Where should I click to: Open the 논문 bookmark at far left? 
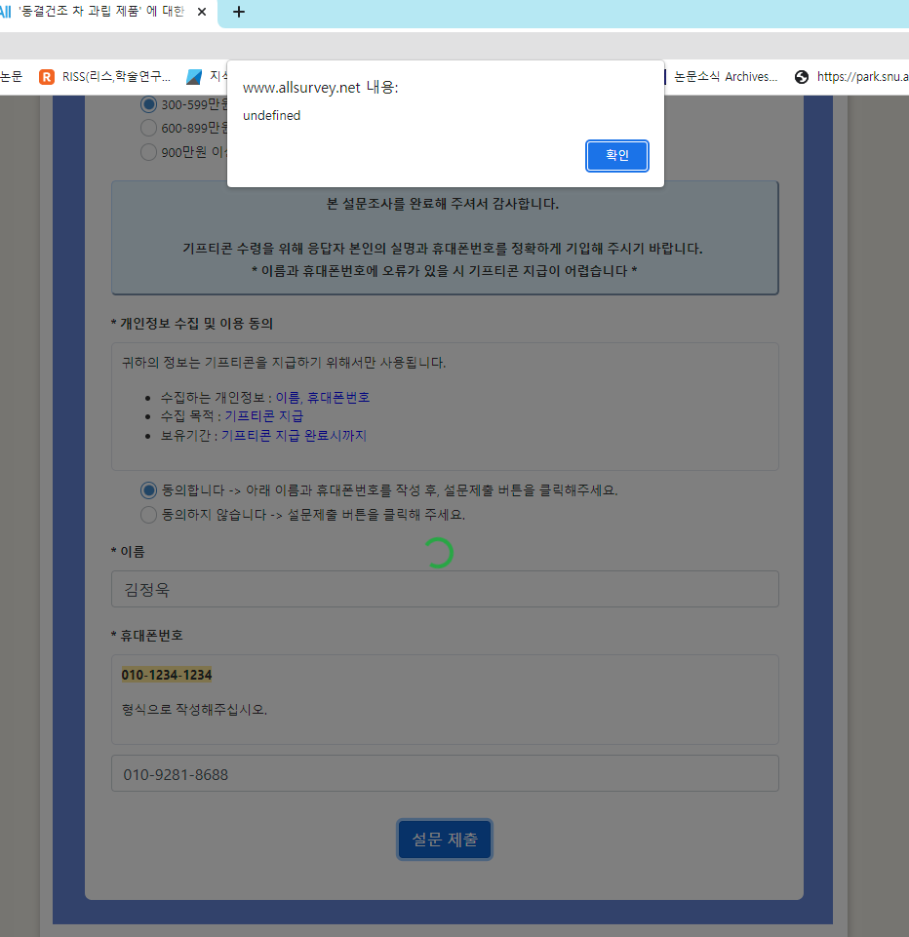point(11,77)
